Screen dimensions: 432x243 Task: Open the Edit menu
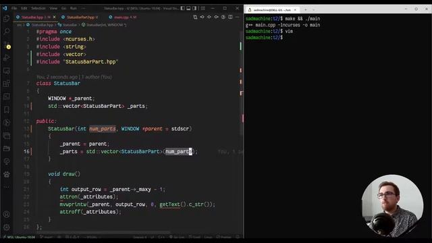coord(24,8)
